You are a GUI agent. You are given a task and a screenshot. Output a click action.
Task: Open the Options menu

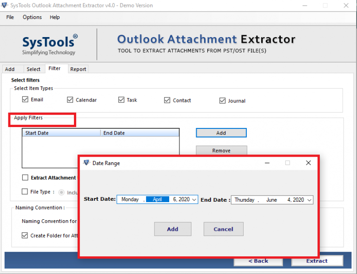point(32,17)
